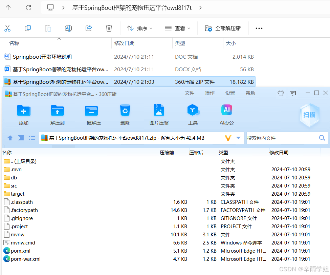
Task: Refresh the Explorer folder view
Action: coord(28,8)
